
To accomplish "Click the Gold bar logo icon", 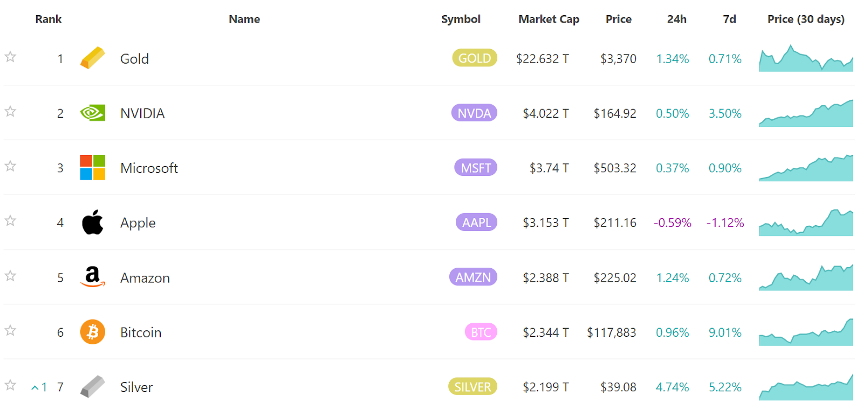I will pos(92,58).
